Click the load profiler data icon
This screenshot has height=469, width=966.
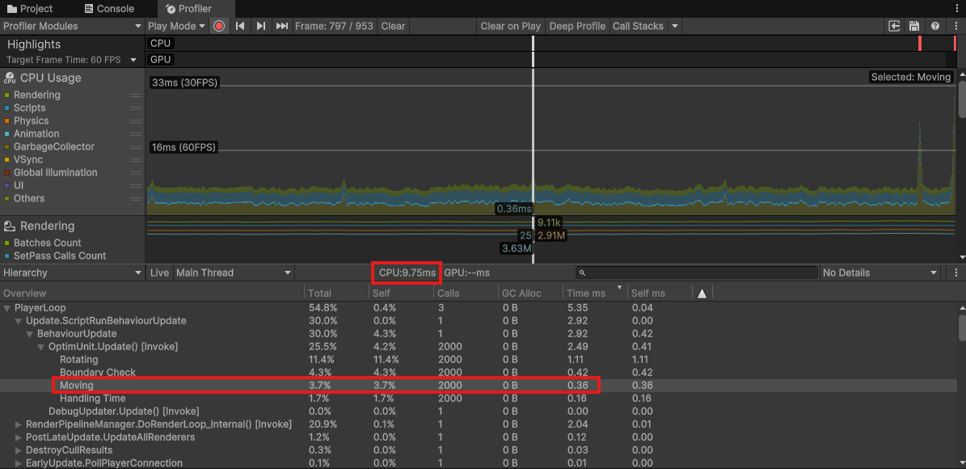point(894,26)
